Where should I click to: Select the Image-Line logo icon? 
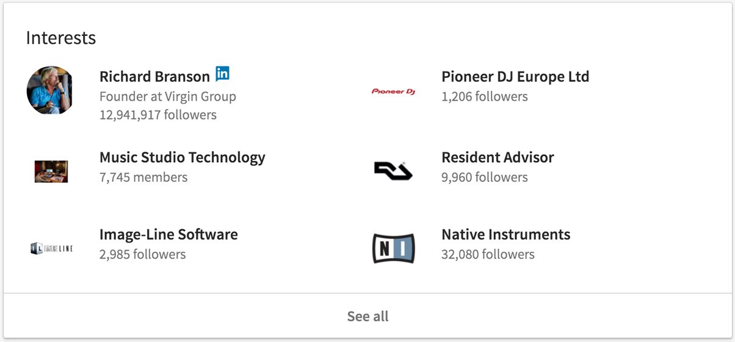(x=51, y=248)
